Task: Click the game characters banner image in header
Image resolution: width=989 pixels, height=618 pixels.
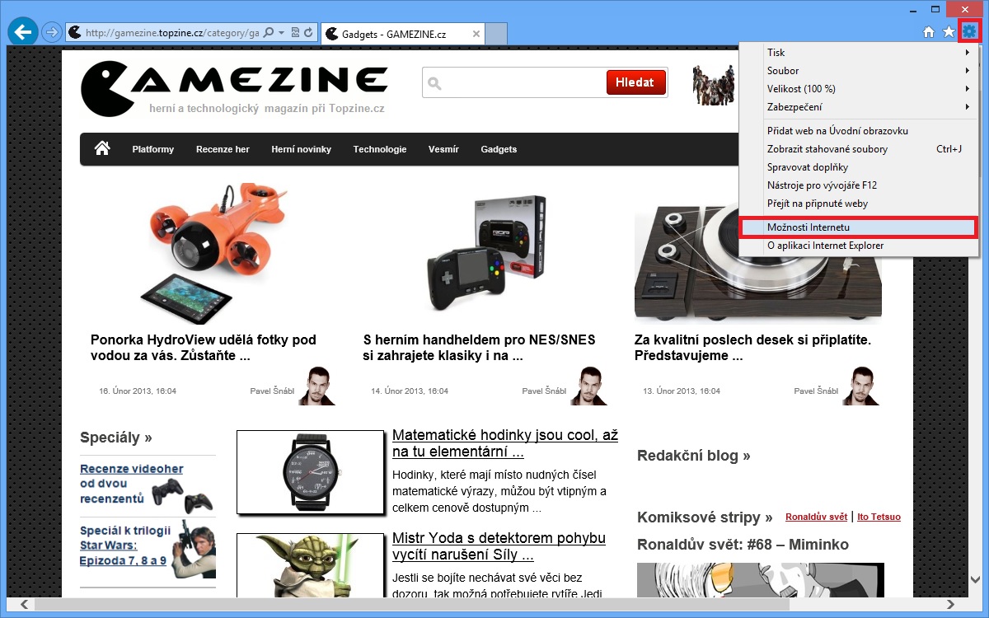Action: tap(714, 85)
